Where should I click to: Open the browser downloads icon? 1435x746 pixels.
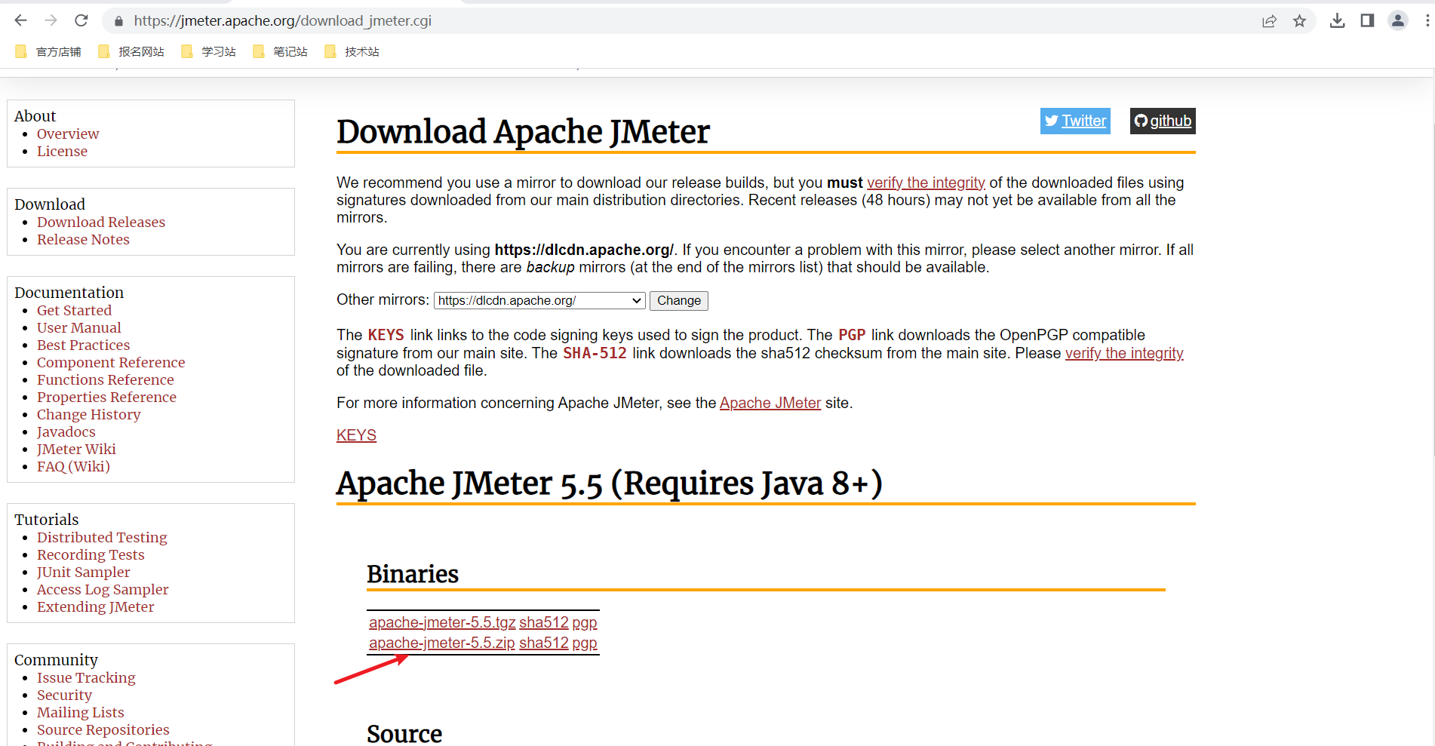1337,20
